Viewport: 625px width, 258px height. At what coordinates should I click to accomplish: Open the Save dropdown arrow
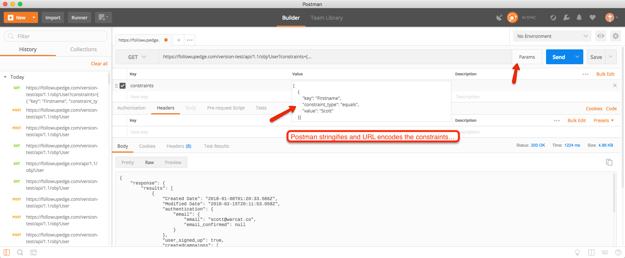(x=611, y=57)
